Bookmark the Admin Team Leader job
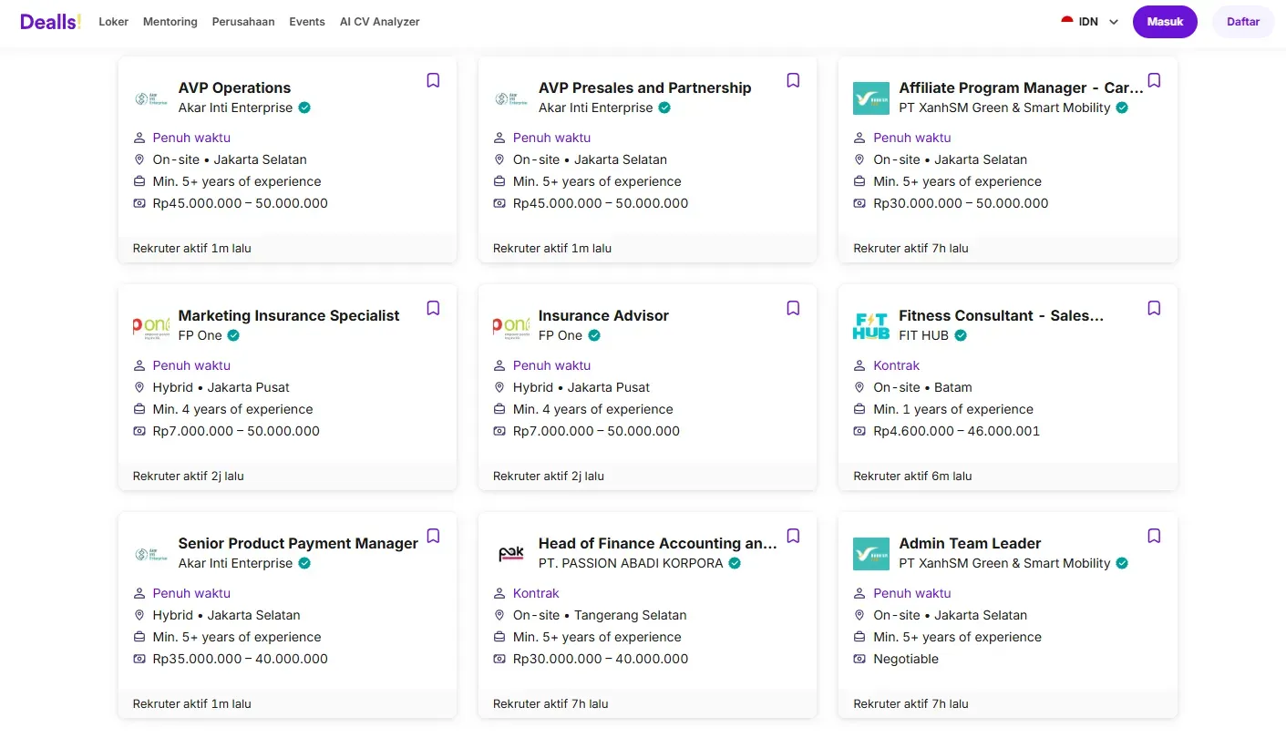The height and width of the screenshot is (738, 1286). pos(1154,536)
